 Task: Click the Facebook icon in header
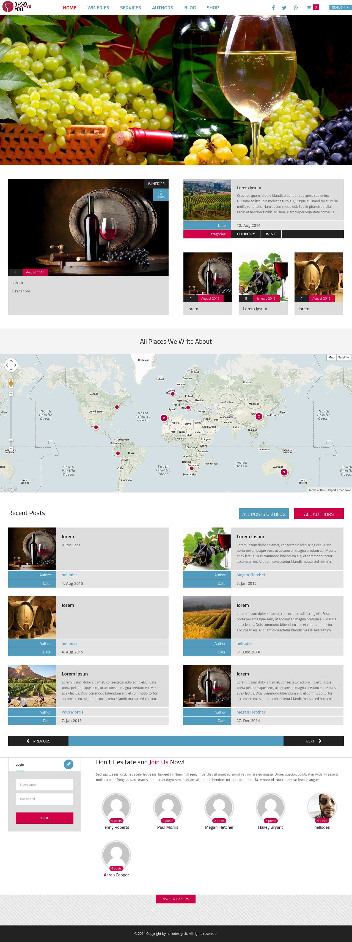click(x=273, y=8)
